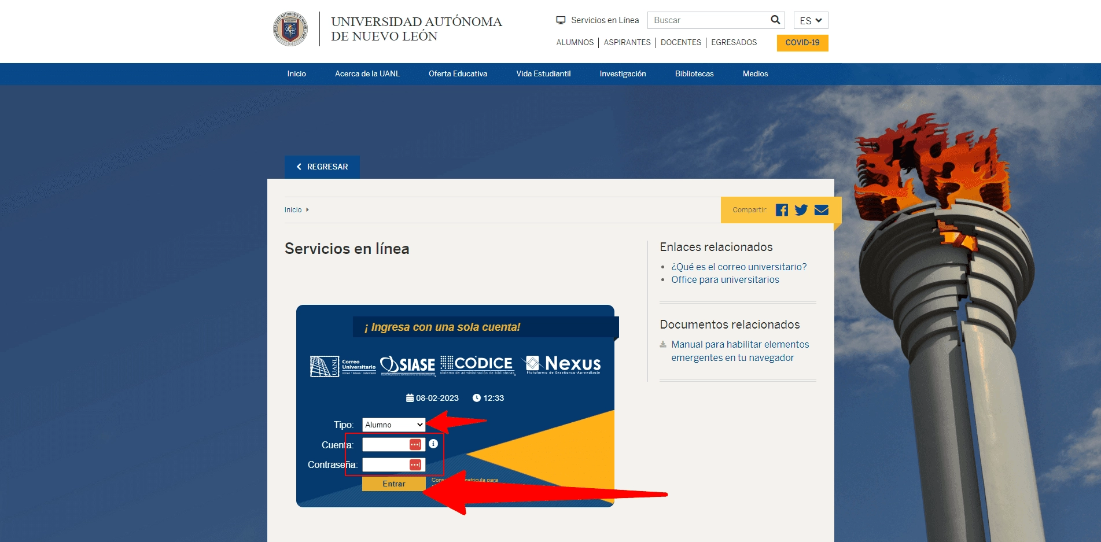1101x542 pixels.
Task: Select Bibliotecas in the navigation bar
Action: click(x=694, y=73)
